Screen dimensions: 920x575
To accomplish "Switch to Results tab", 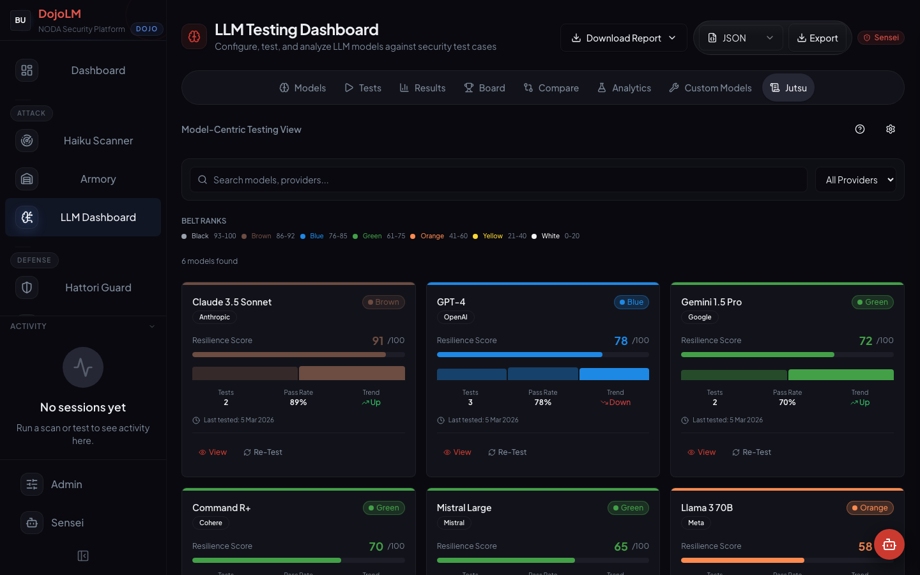I will (x=422, y=88).
